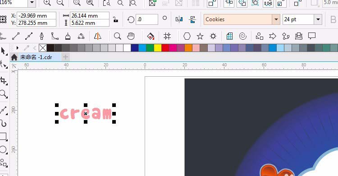Open the 24 pt font size dropdown
The height and width of the screenshot is (176, 338).
pos(318,19)
